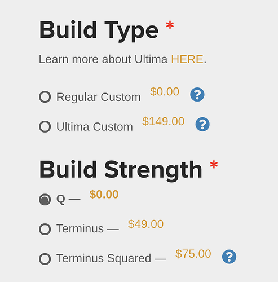Image resolution: width=278 pixels, height=282 pixels.
Task: Click the $75.00 price for Terminus Squared
Action: [193, 254]
